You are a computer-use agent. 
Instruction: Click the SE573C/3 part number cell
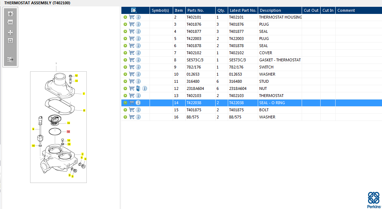point(195,60)
